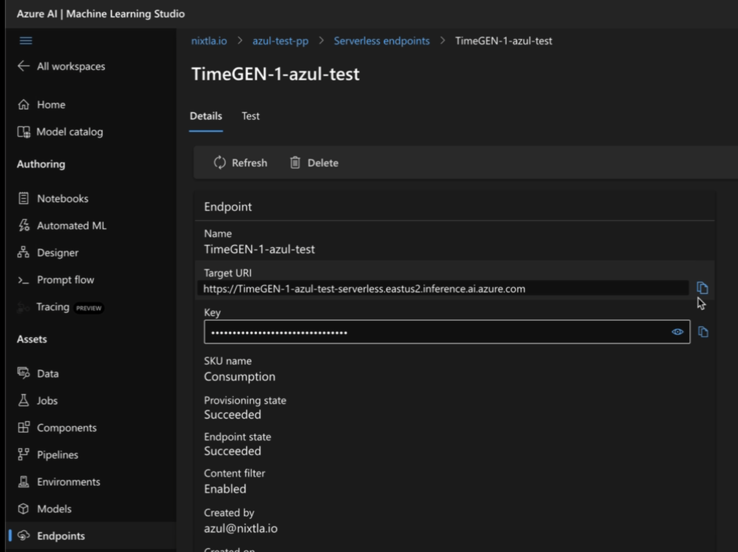Reveal the hidden endpoint Key

pyautogui.click(x=677, y=331)
